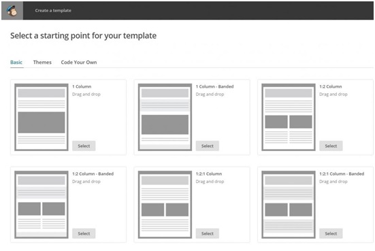This screenshot has height=251, width=375.
Task: Click the 1:2:1 Column - Banded layout thumbnail
Action: point(289,205)
